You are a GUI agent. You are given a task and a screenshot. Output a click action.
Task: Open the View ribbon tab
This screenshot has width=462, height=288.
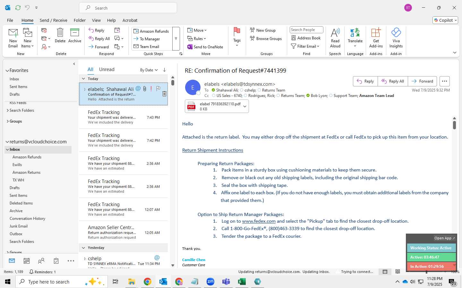tap(96, 20)
